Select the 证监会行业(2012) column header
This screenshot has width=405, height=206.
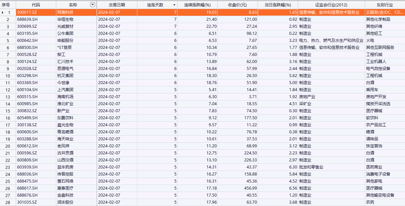point(331,5)
